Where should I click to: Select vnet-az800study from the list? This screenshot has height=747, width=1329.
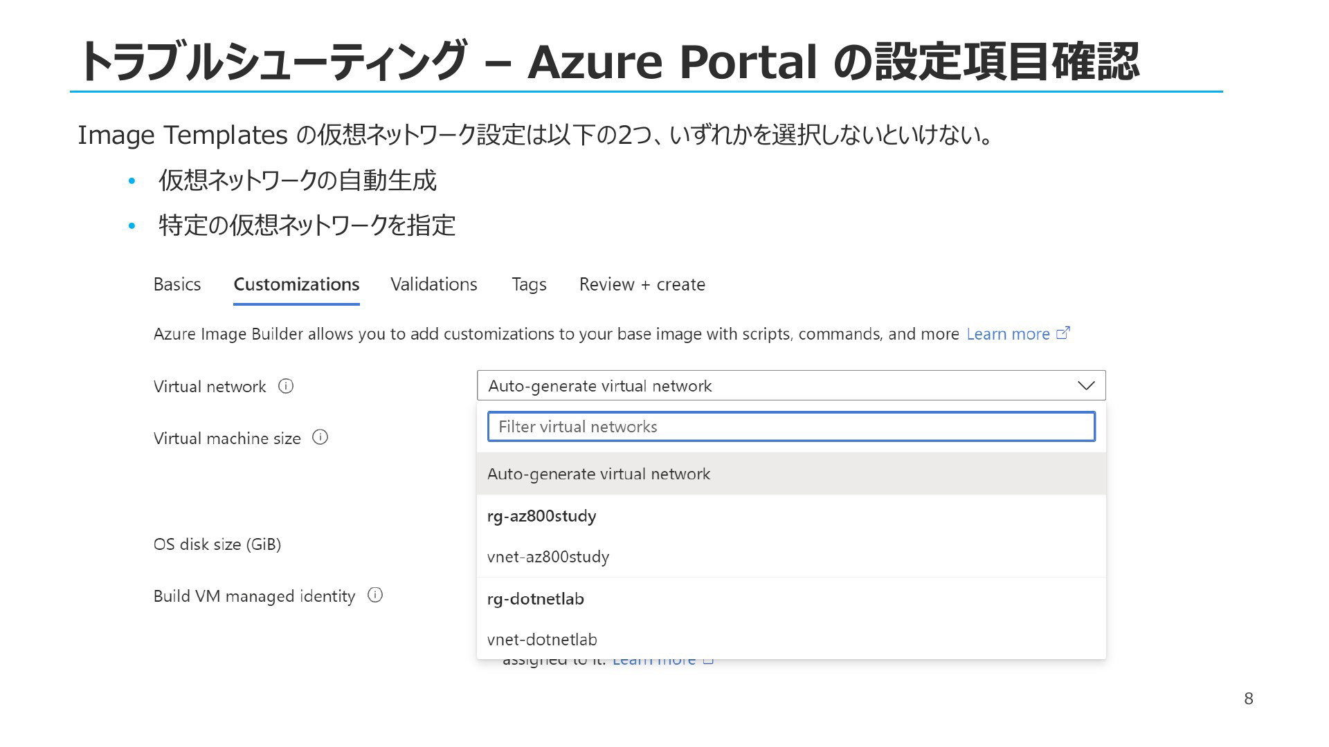pos(791,557)
